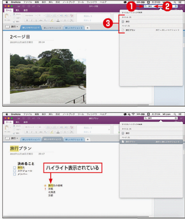The height and width of the screenshot is (219, 185).
Task: Click Cut (カット) in 2ページ目 window
Action: pyautogui.click(x=17, y=14)
